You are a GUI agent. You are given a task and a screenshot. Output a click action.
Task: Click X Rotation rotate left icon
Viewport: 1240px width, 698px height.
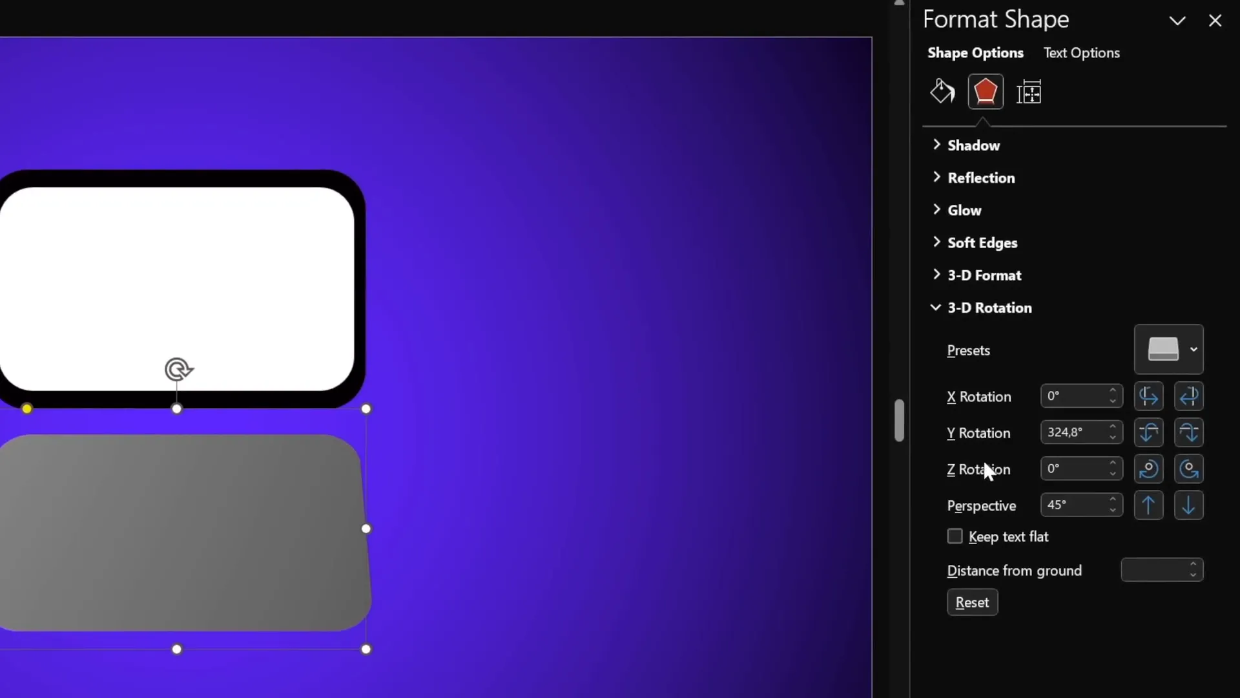[1148, 396]
